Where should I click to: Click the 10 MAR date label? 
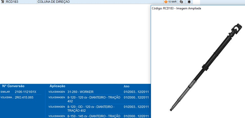(172, 2)
